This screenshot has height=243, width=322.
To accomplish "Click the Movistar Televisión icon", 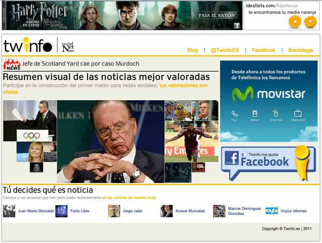I will coord(298,113).
